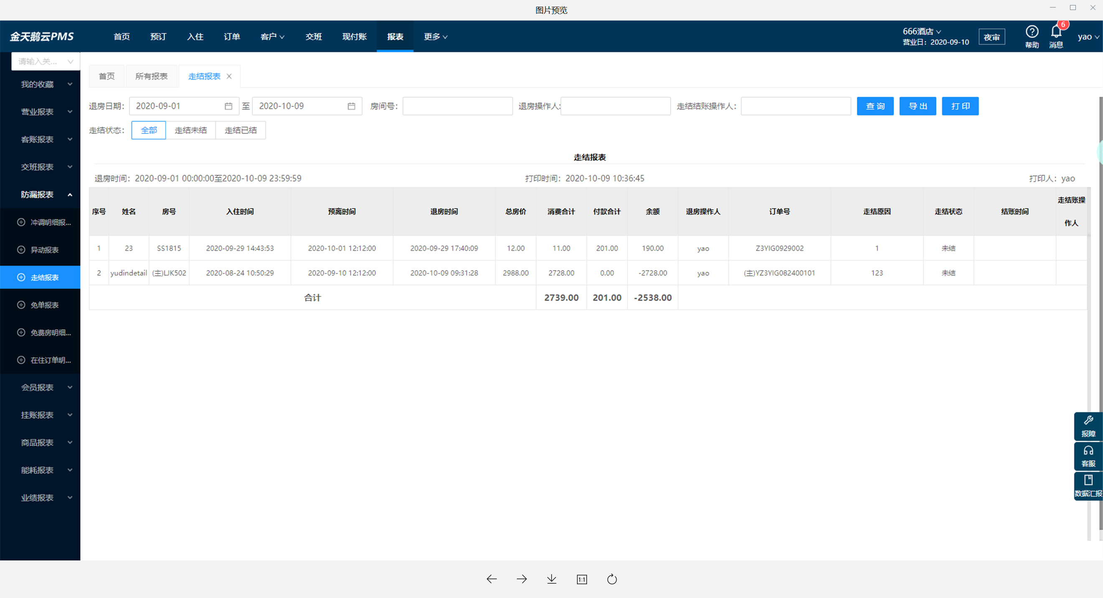Go to previous image with left arrow

tap(492, 579)
